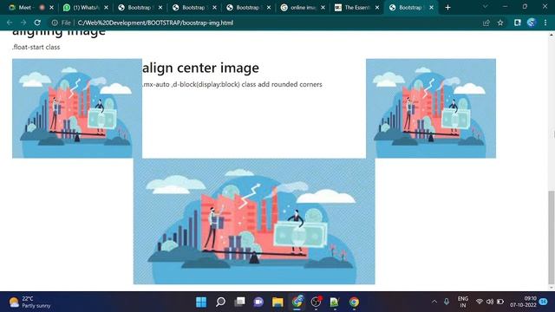
Task: Close The Essential tab
Action: point(377,8)
